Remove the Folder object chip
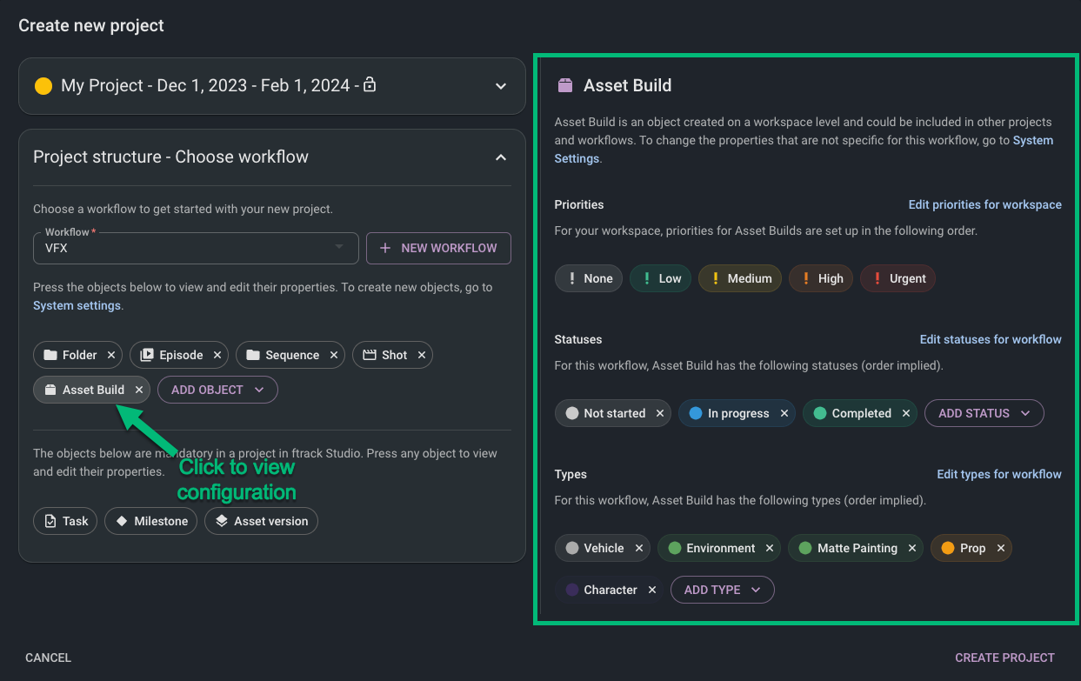Screen dimensions: 1081x681 tap(111, 355)
